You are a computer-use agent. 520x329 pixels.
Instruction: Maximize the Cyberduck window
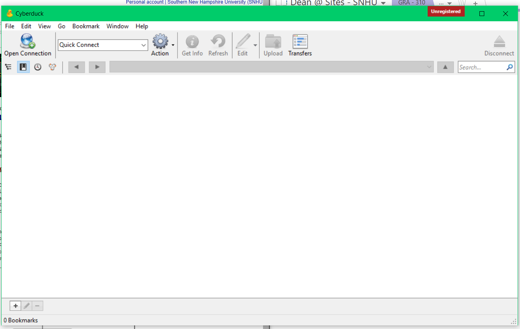[x=482, y=14]
